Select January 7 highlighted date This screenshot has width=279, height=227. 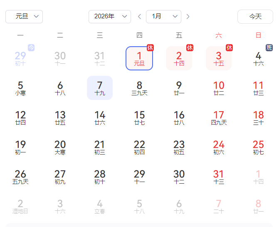(100, 88)
